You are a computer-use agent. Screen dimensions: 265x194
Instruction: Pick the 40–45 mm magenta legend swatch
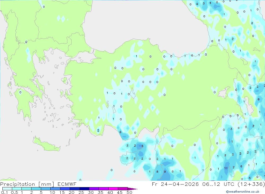click(x=113, y=189)
